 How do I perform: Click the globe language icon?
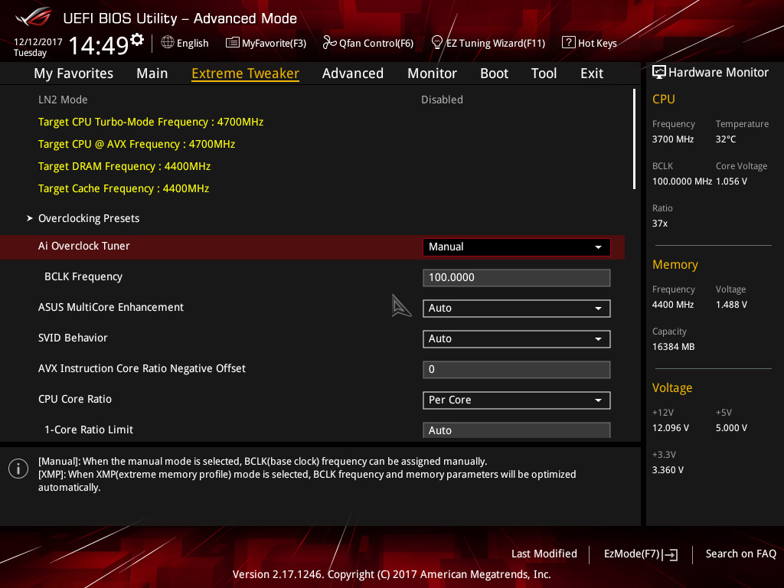click(168, 43)
